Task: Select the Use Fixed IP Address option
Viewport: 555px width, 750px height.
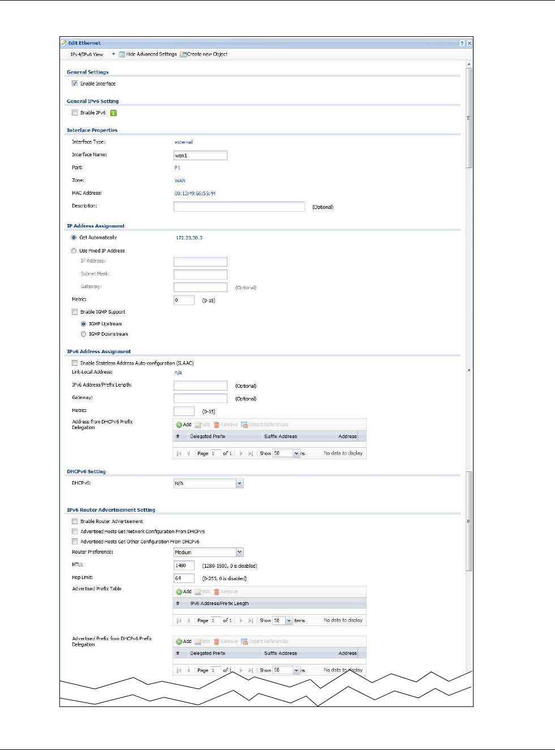Action: tap(74, 251)
